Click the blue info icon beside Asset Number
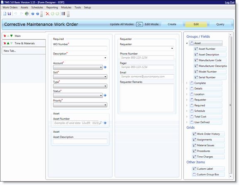Image resolution: width=239 pixels, height=185 pixels. click(105, 123)
